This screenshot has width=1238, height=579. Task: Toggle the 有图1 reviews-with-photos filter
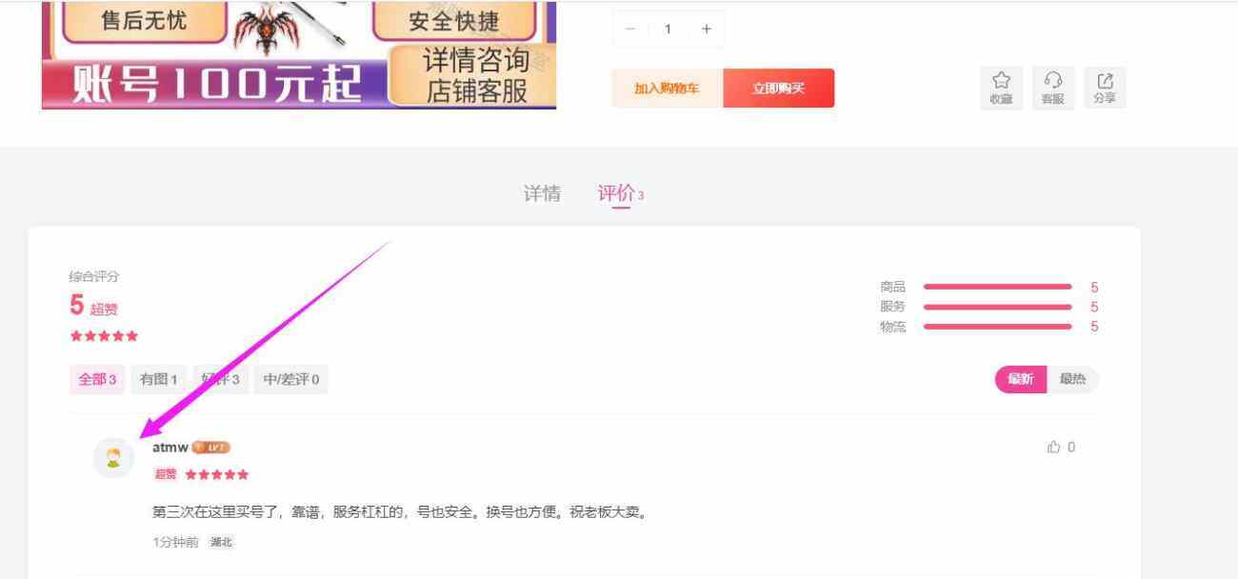click(161, 378)
